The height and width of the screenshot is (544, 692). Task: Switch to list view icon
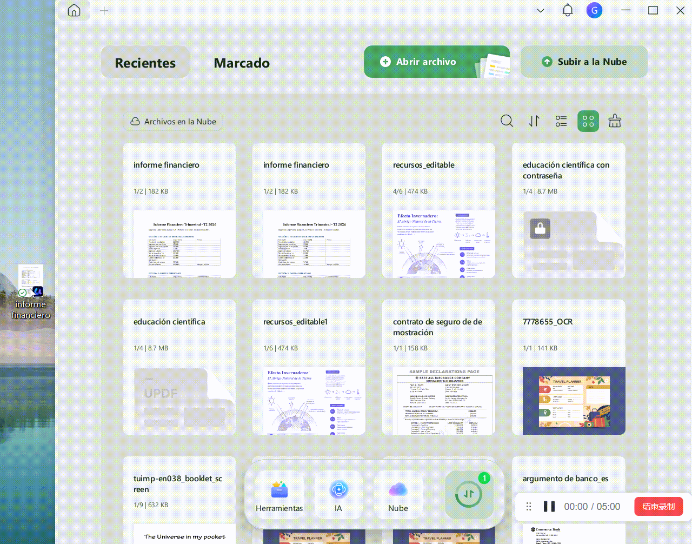click(x=561, y=121)
